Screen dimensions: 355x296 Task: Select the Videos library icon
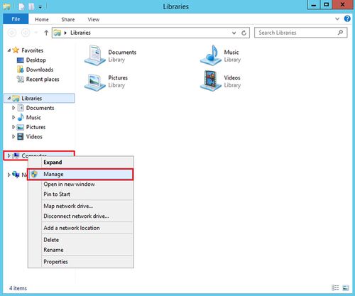pyautogui.click(x=211, y=81)
